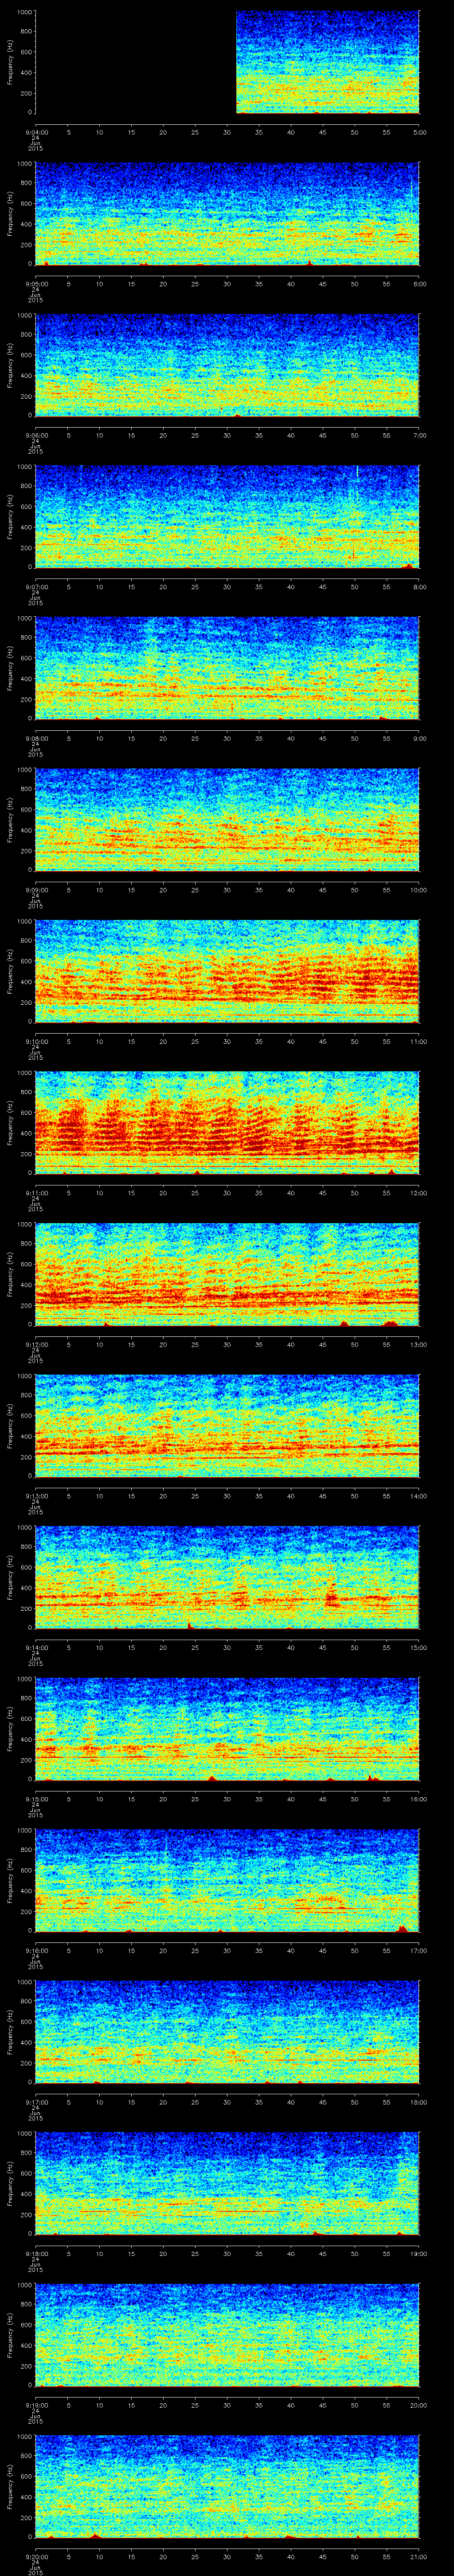Click the '9:20:00' time axis label

pyautogui.click(x=36, y=2556)
